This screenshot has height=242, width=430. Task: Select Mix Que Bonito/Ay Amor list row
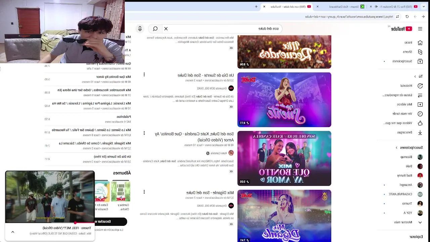(x=88, y=79)
